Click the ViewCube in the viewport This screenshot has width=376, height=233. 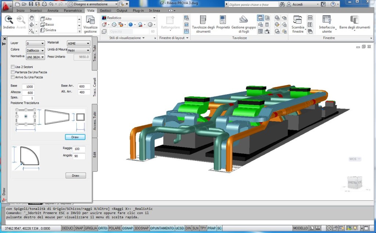coord(354,182)
